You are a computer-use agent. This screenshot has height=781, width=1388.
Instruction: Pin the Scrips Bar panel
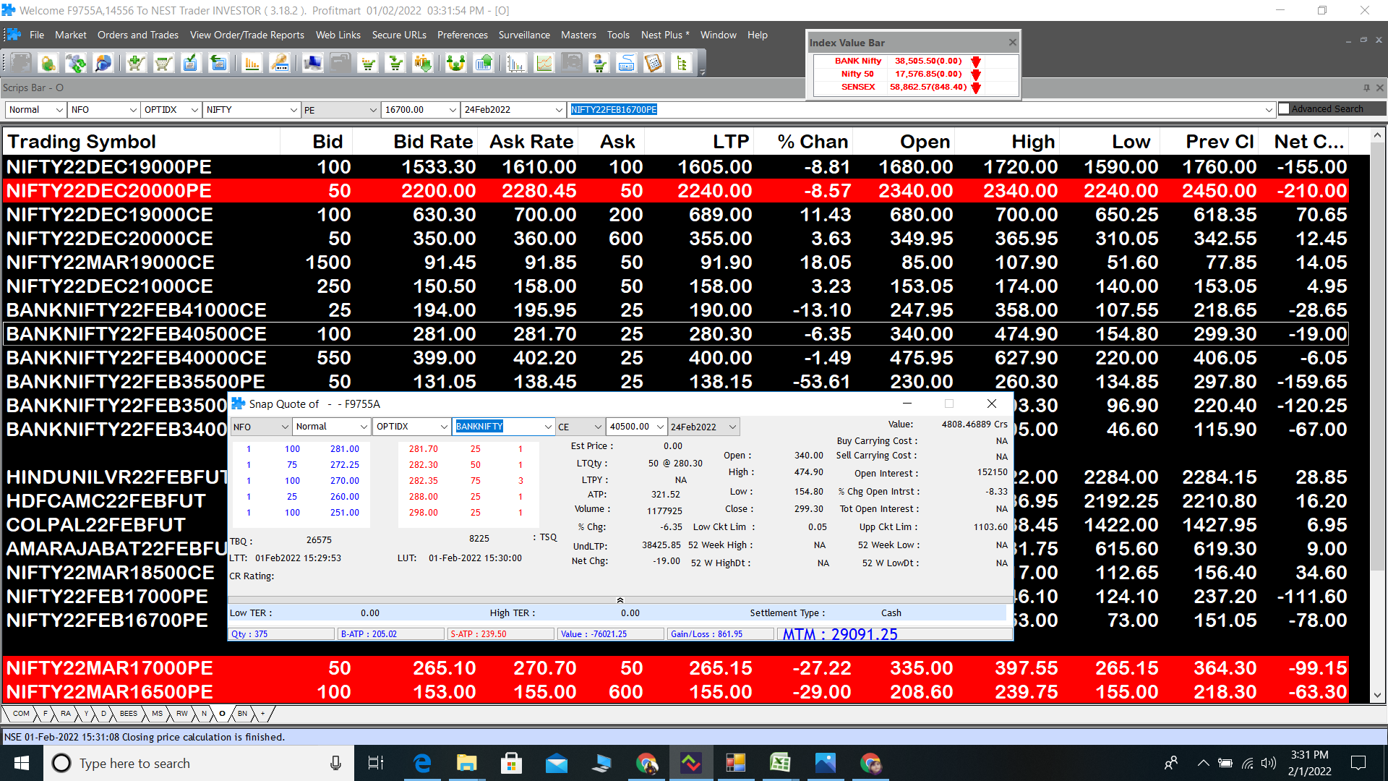1366,88
